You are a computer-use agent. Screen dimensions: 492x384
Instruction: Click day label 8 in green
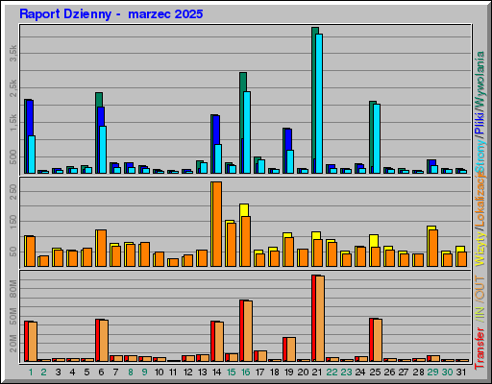click(x=131, y=372)
